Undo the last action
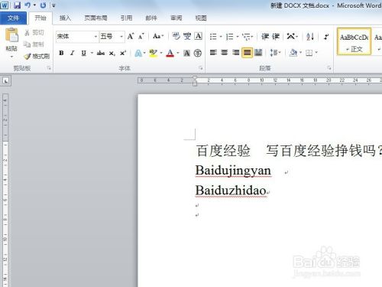 pos(28,5)
